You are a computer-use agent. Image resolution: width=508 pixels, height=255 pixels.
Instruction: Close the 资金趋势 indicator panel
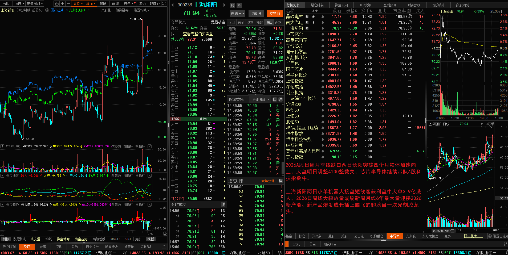[150, 204]
